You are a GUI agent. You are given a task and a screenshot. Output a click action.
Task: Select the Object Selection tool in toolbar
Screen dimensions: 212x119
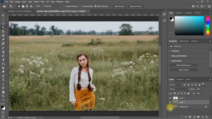(3, 27)
